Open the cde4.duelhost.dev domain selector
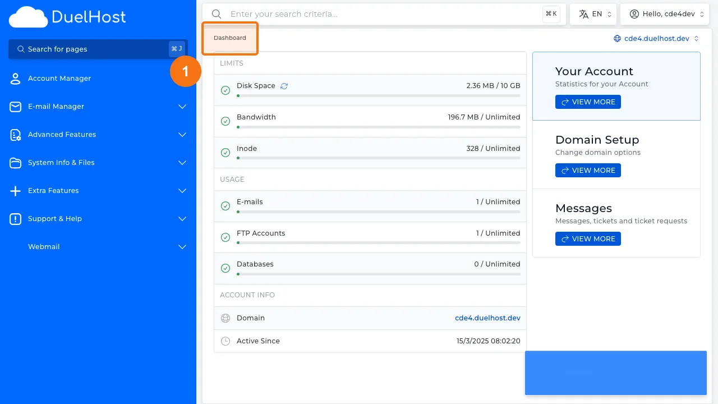 click(656, 38)
